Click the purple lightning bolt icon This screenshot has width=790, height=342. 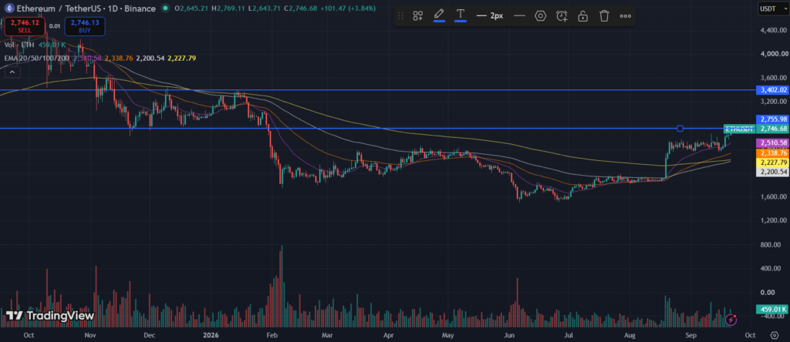731,320
